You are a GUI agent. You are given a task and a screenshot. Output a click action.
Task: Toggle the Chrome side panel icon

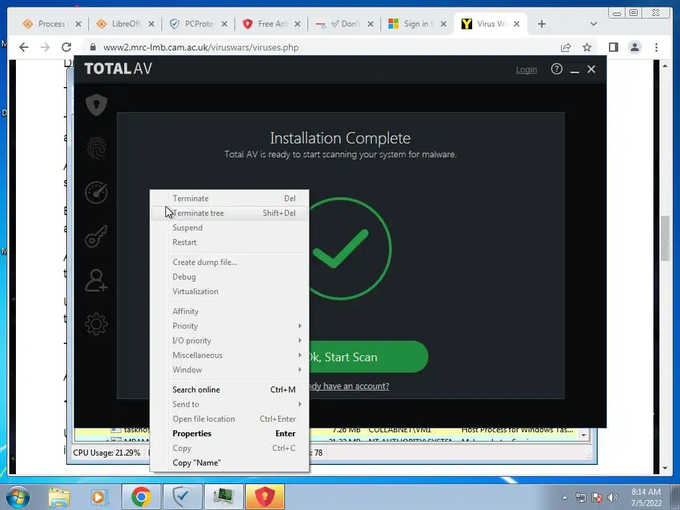click(x=613, y=47)
